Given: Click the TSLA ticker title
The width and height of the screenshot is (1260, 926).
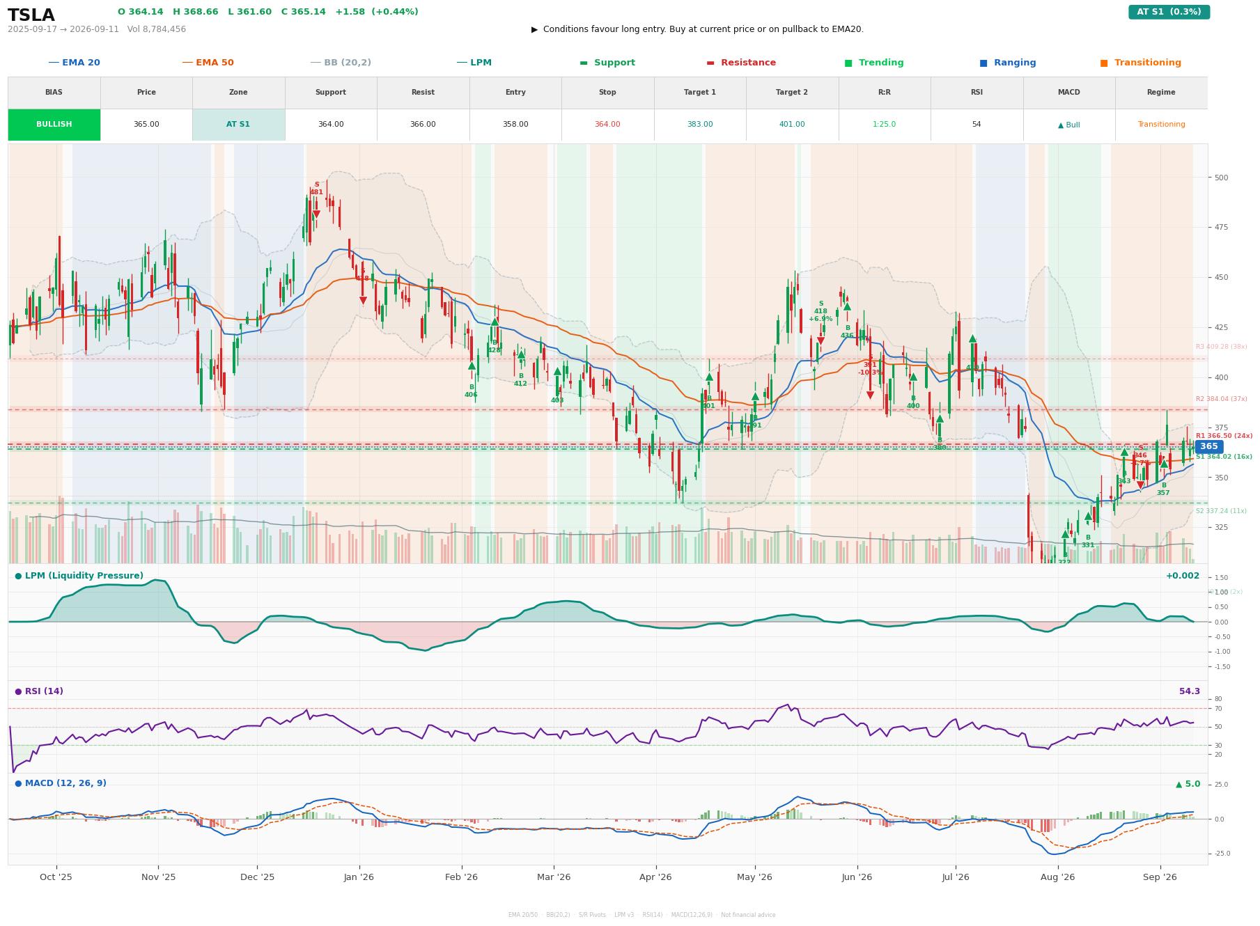Looking at the screenshot, I should pos(31,15).
